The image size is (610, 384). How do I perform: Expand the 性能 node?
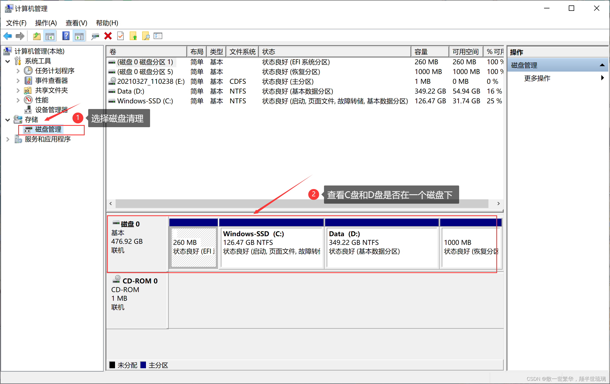pyautogui.click(x=18, y=100)
